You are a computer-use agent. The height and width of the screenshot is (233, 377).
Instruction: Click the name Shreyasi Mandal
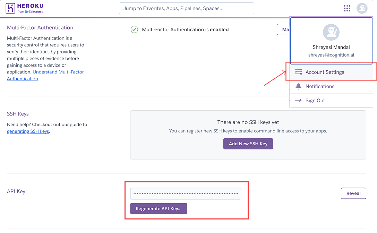tap(331, 47)
